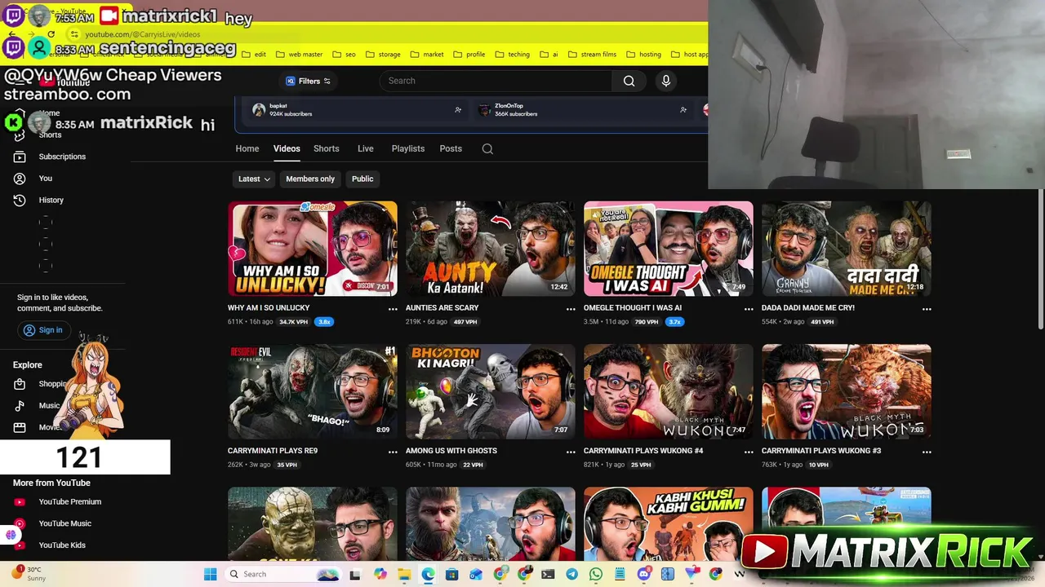Open the Shorts channel tab
The height and width of the screenshot is (587, 1045).
click(327, 148)
